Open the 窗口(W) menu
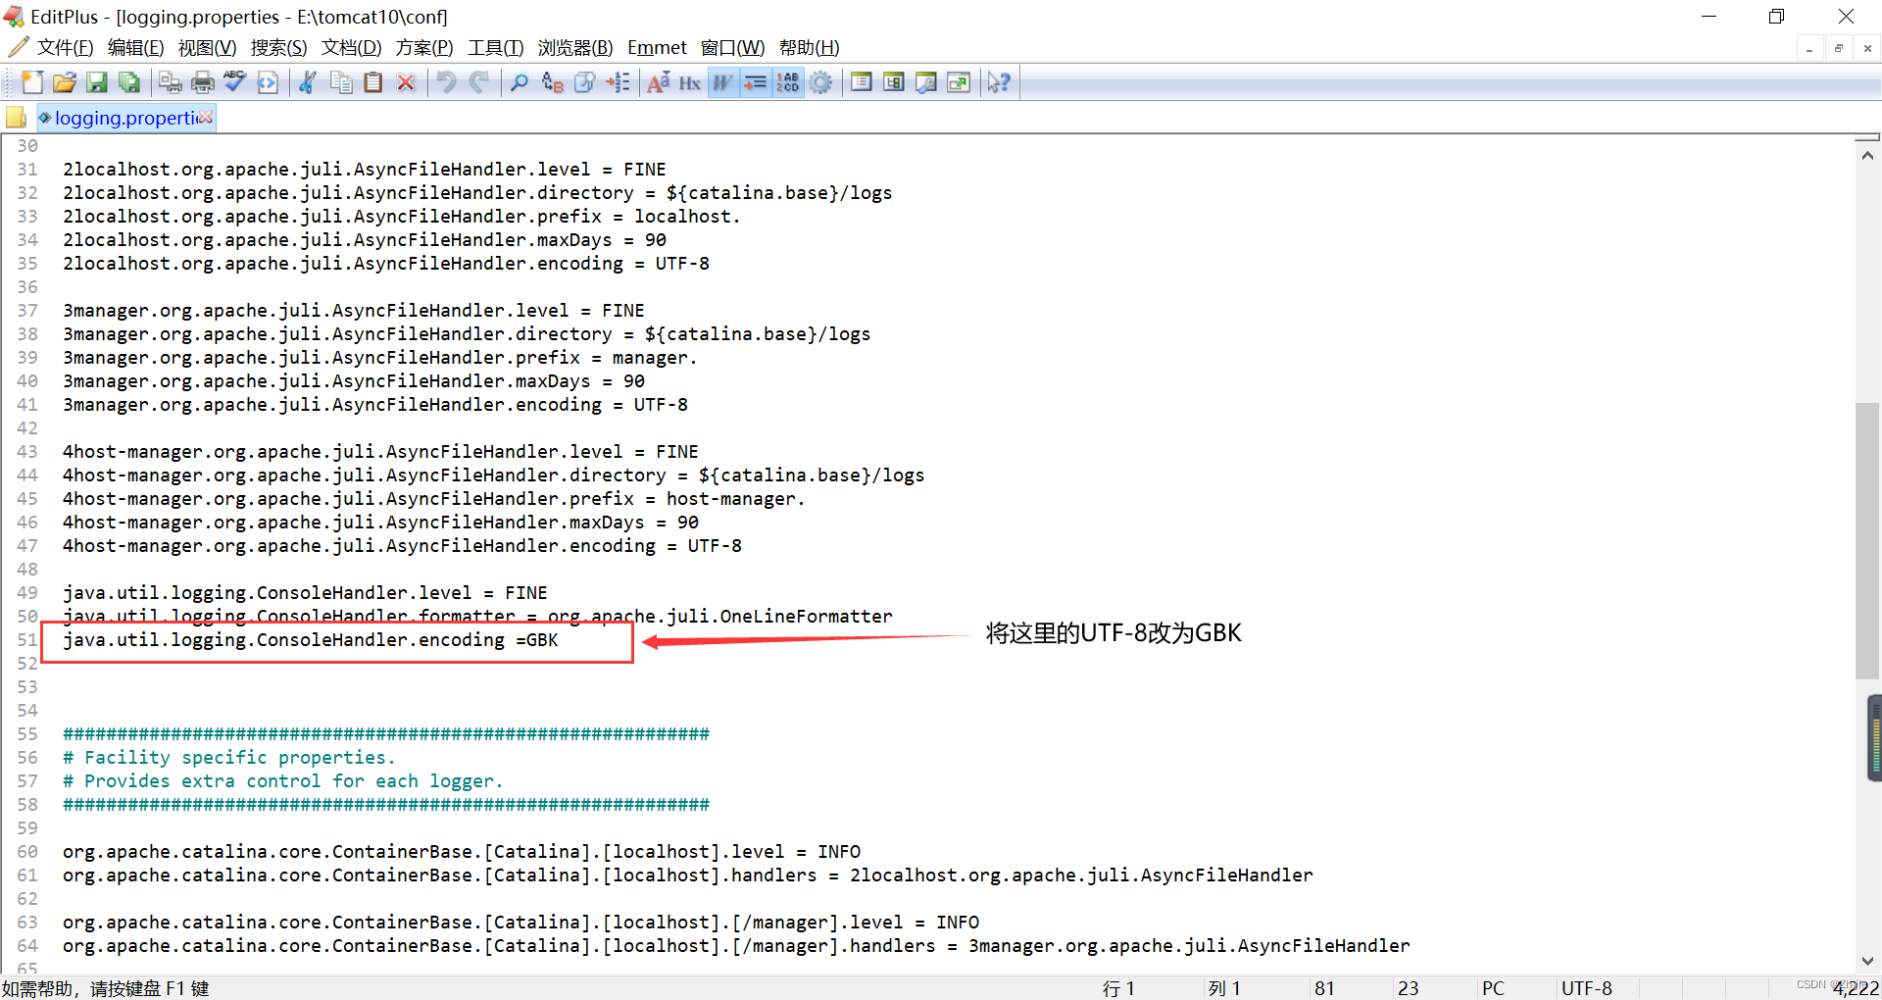 pos(733,47)
